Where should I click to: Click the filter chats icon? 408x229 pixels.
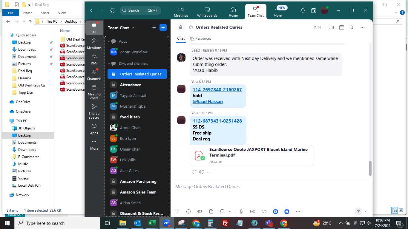pos(154,28)
